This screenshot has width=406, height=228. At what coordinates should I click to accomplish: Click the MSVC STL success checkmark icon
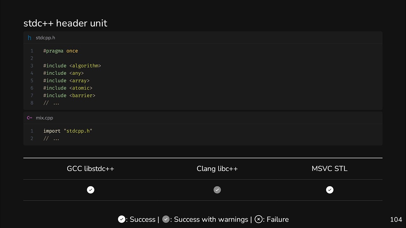point(330,190)
